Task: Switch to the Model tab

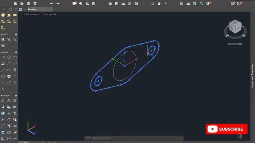Action: coord(24,142)
